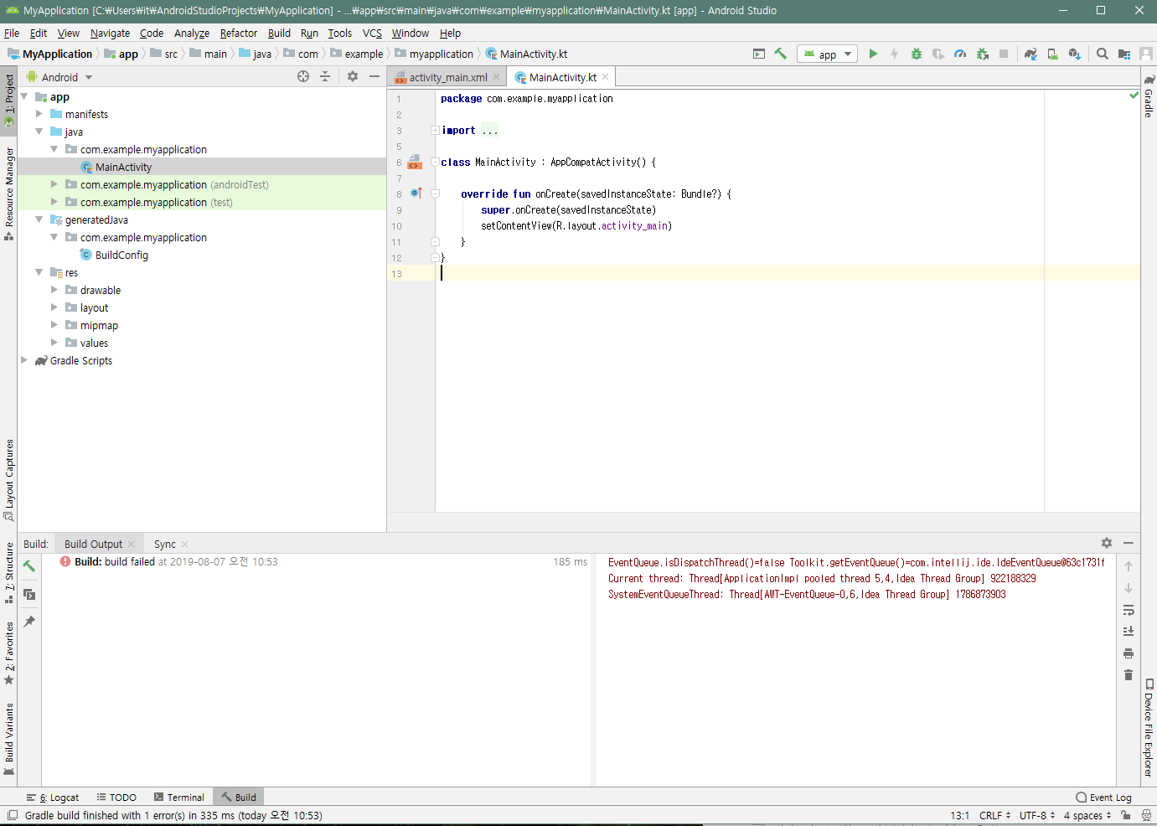Screen dimensions: 1157x826
Task: Minimize the Build panel with minus icon
Action: tap(1129, 543)
